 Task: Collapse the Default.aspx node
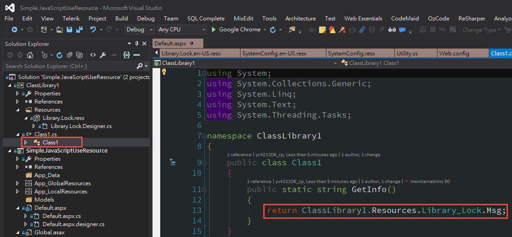tap(18, 208)
